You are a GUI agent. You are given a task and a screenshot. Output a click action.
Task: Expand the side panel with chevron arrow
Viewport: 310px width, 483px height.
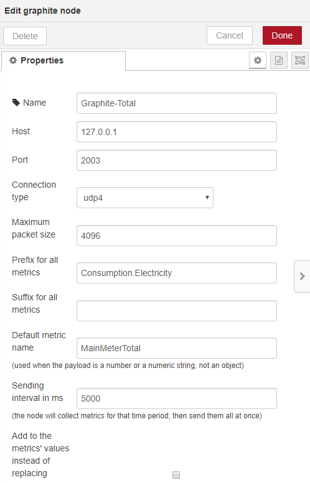click(303, 276)
